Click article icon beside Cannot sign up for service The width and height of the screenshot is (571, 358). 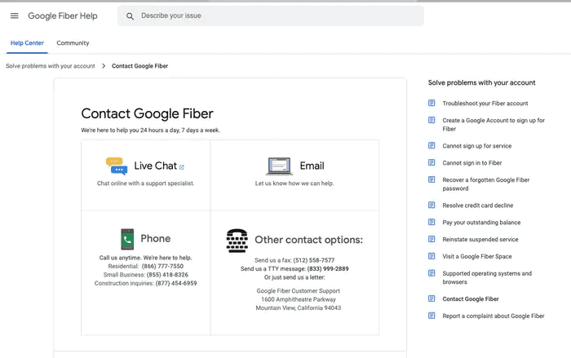point(432,146)
